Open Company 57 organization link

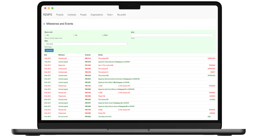point(122,89)
